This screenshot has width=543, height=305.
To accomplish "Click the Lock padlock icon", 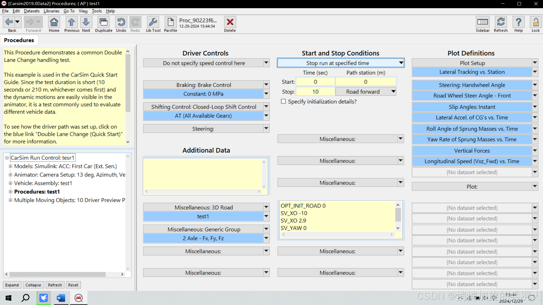I will pyautogui.click(x=535, y=22).
